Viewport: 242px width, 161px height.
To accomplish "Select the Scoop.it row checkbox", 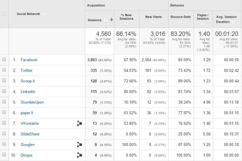I will pyautogui.click(x=4, y=80).
